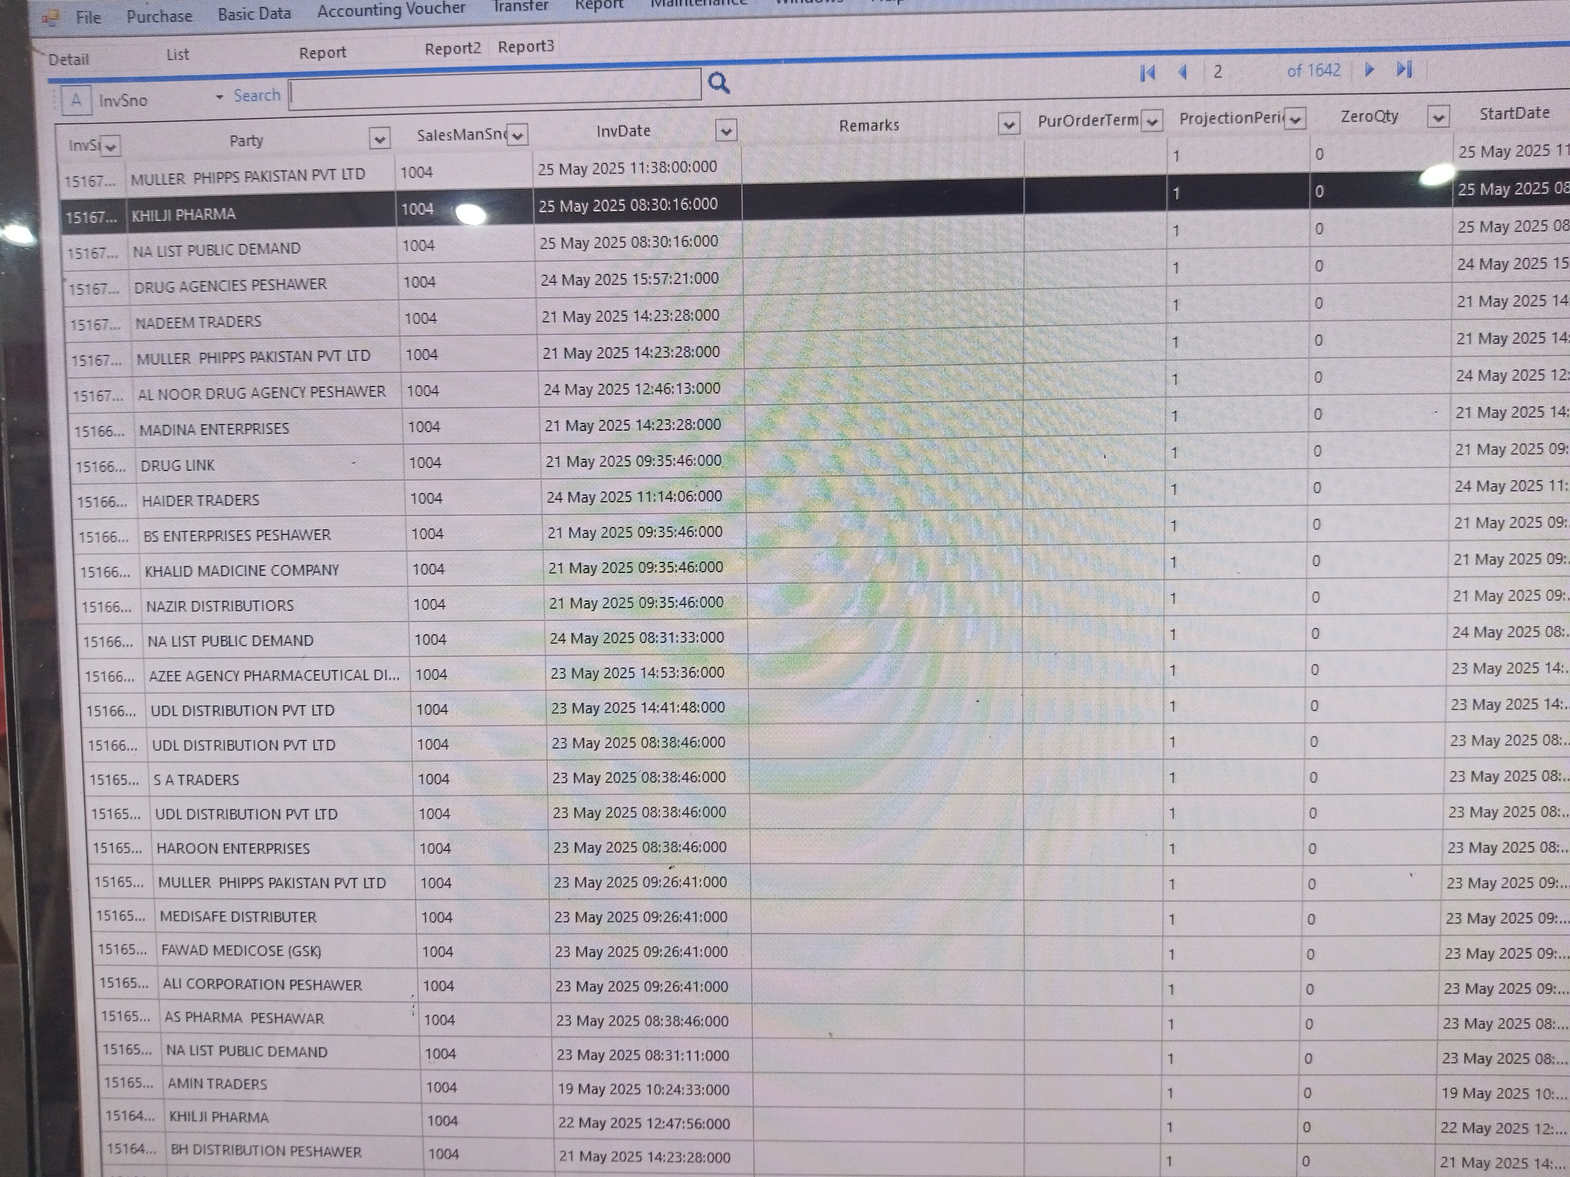
Task: Go to next page arrow icon
Action: click(1369, 69)
